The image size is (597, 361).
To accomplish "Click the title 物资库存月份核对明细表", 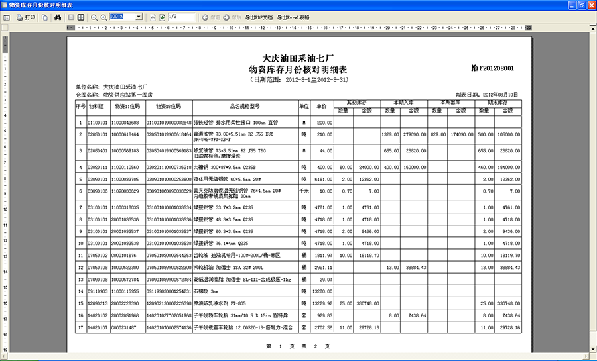I will click(x=298, y=70).
